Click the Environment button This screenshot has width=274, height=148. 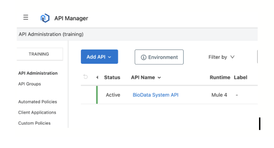[x=159, y=57]
